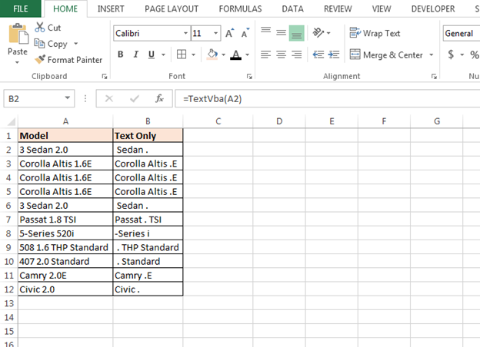Expand the borders dropdown arrow
This screenshot has width=480, height=347.
tap(194, 55)
